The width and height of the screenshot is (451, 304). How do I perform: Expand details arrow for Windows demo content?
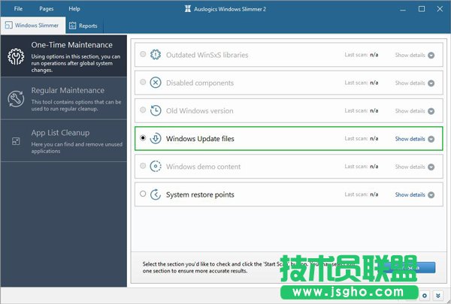431,167
